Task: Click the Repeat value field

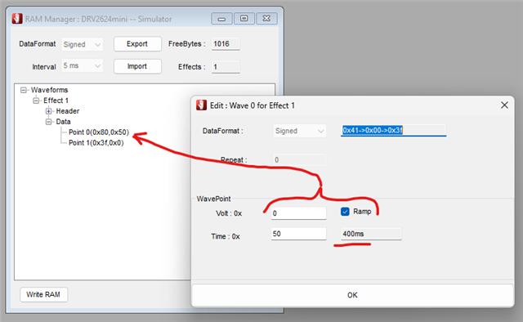Action: pyautogui.click(x=300, y=160)
